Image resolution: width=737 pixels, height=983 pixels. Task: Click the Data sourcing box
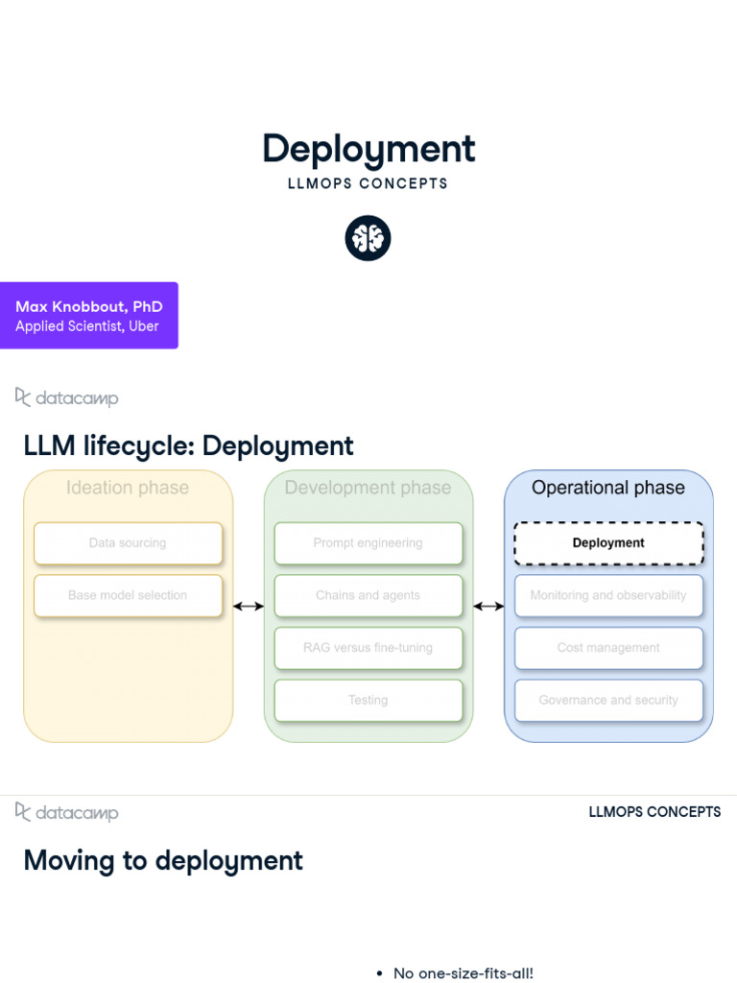pos(128,543)
